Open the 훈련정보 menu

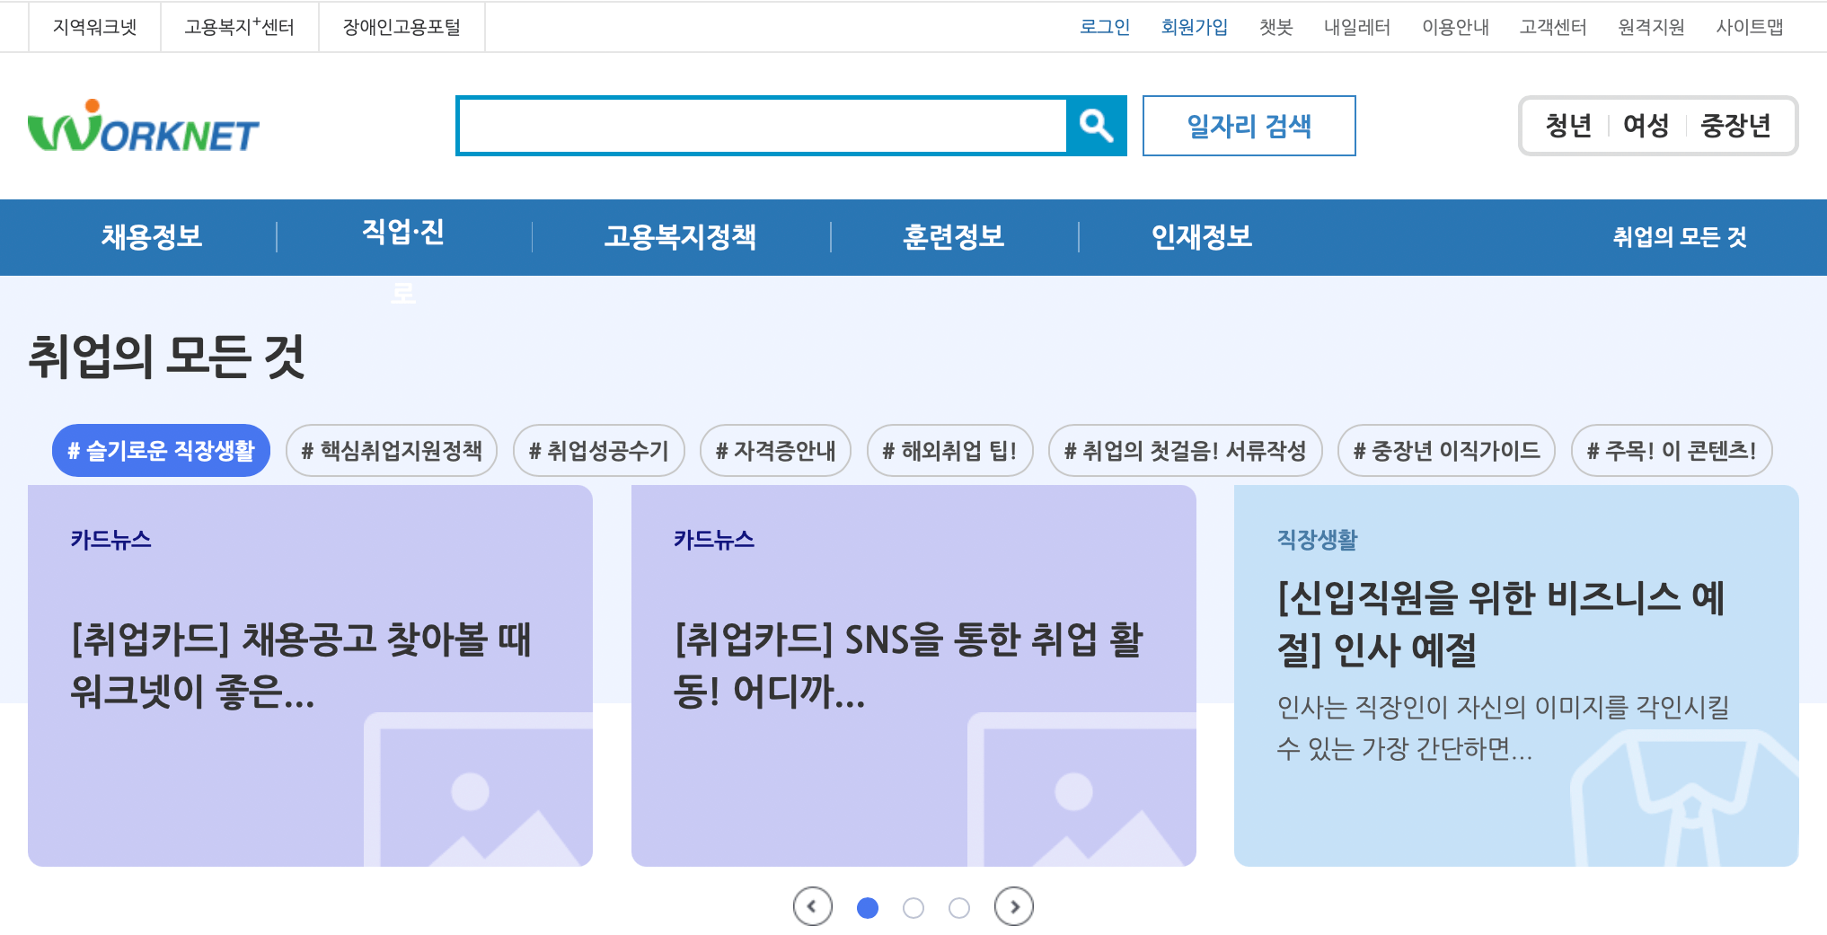tap(953, 237)
